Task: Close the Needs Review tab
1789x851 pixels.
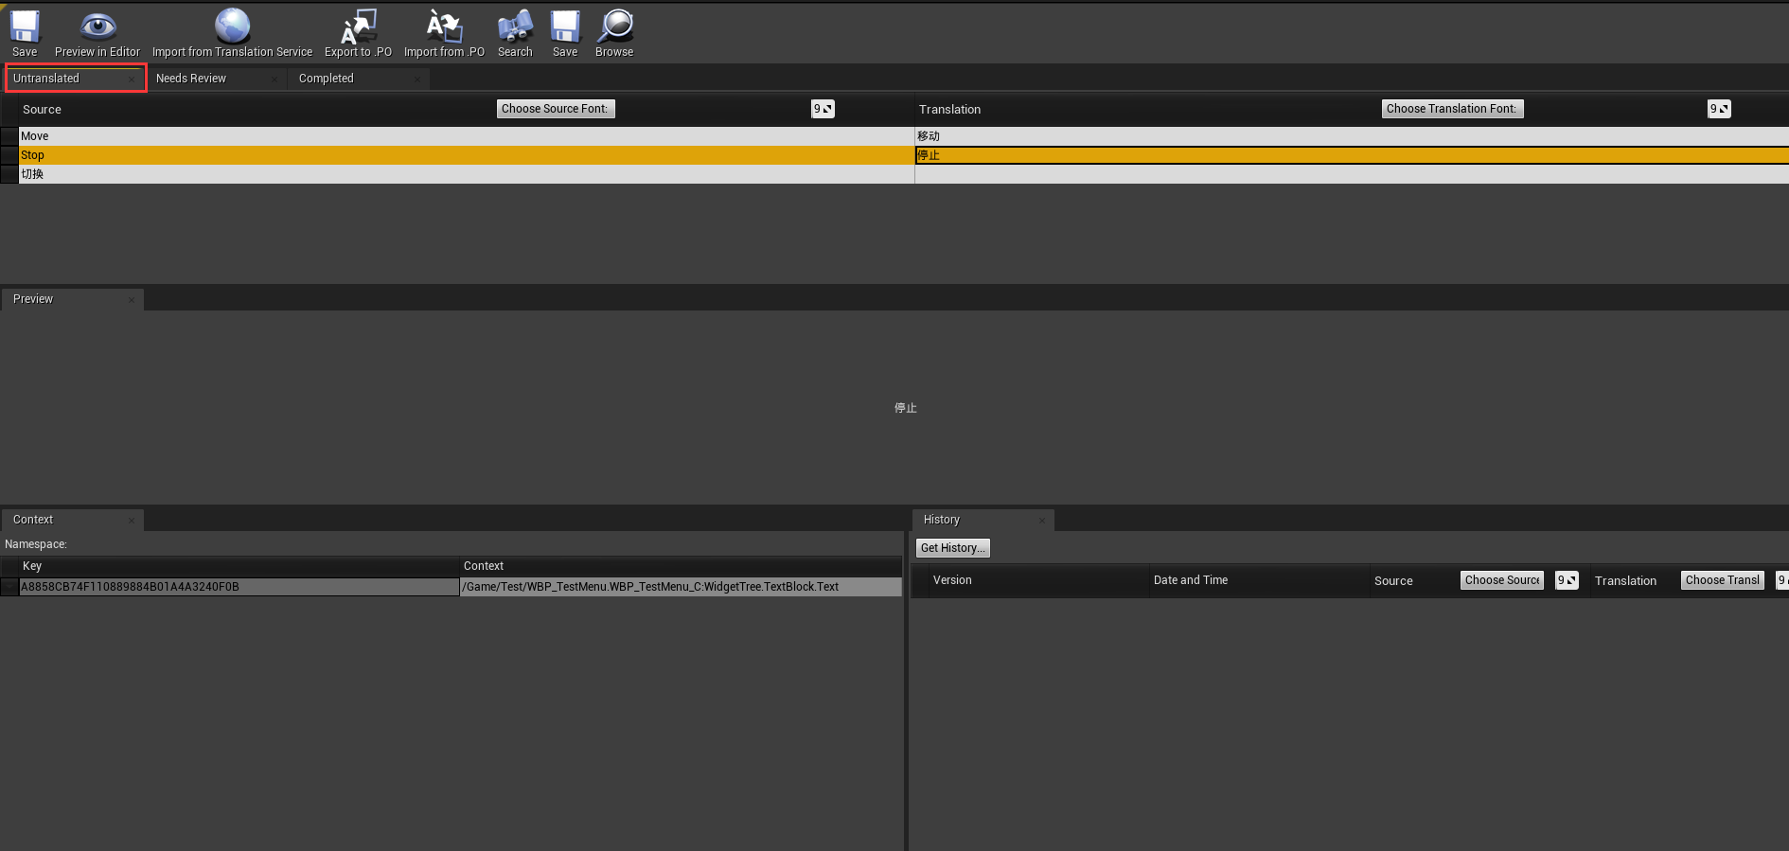Action: pos(275,80)
